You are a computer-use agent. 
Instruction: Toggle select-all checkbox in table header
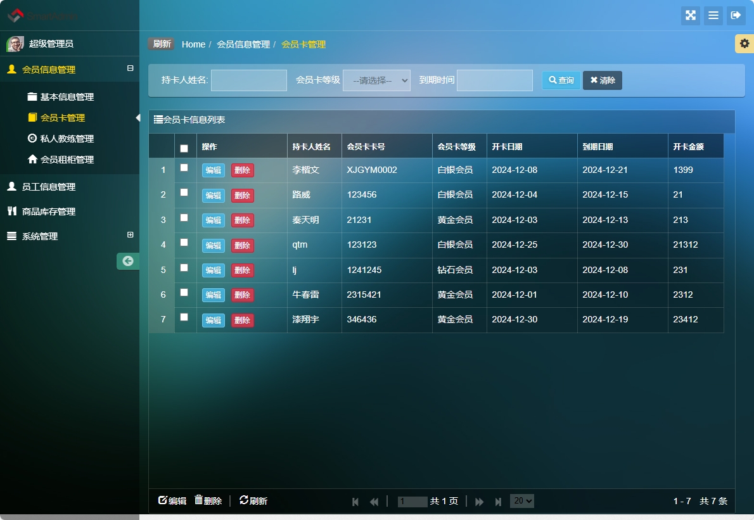(x=184, y=148)
